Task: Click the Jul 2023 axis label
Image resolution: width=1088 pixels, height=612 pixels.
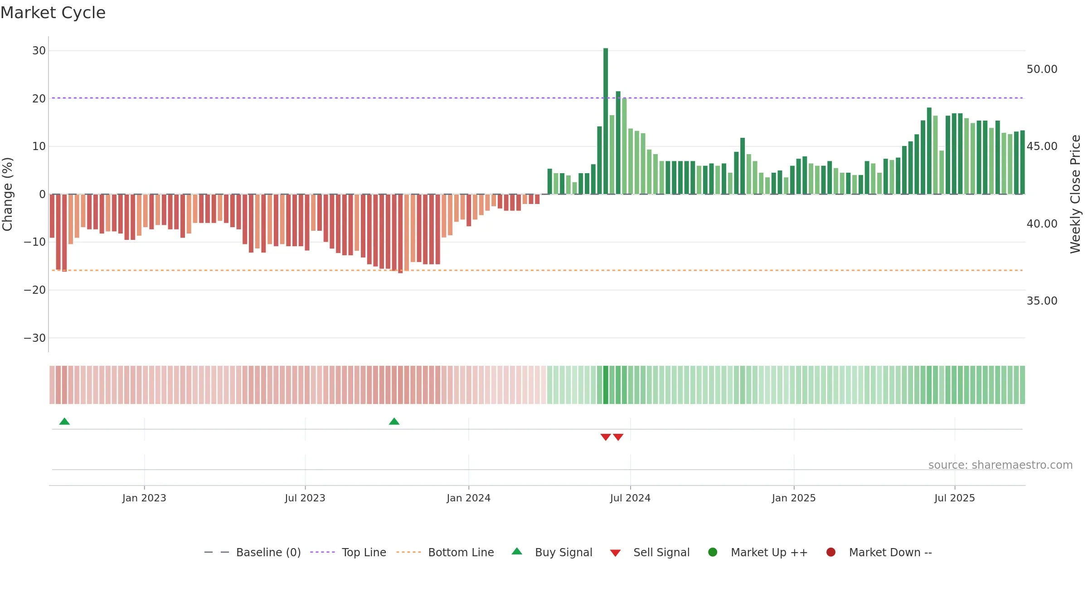Action: click(305, 498)
